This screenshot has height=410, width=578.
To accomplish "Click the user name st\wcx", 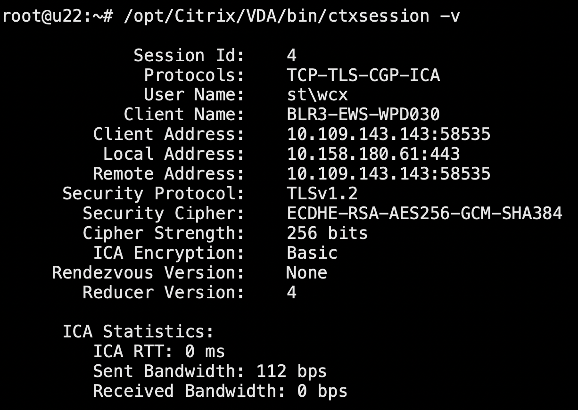I will tap(317, 95).
